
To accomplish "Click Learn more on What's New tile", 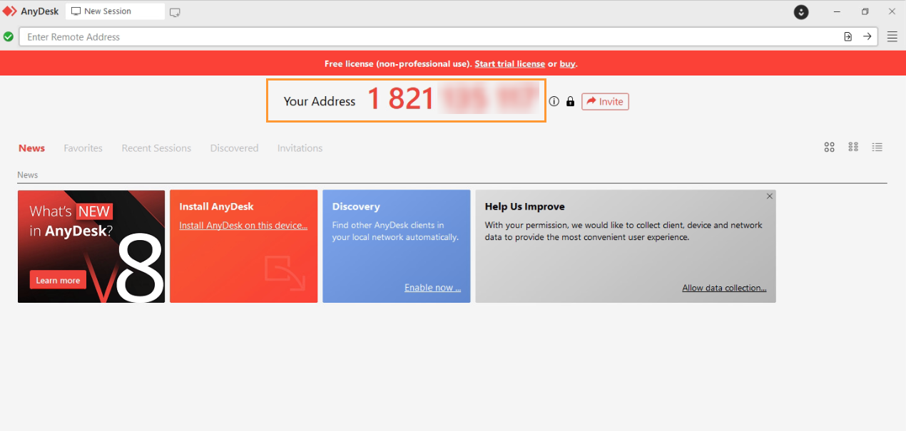I will pyautogui.click(x=58, y=280).
